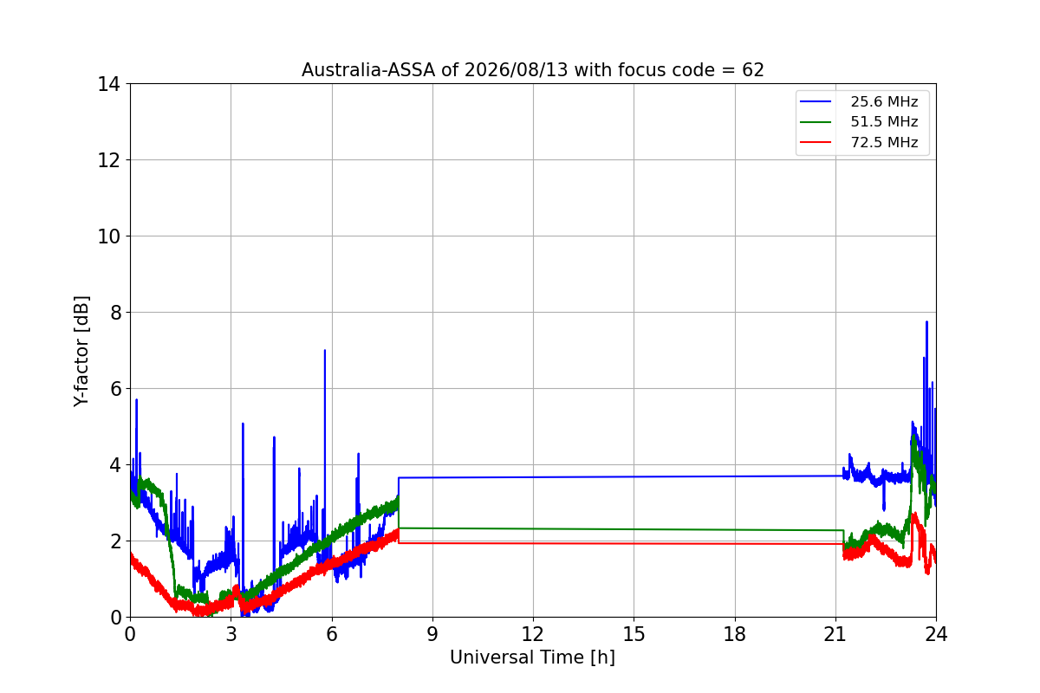
Task: Click the flat blue line across data gap
Action: pyautogui.click(x=620, y=476)
